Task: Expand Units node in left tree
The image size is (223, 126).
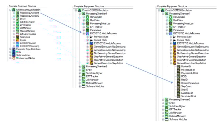Action: [10, 52]
